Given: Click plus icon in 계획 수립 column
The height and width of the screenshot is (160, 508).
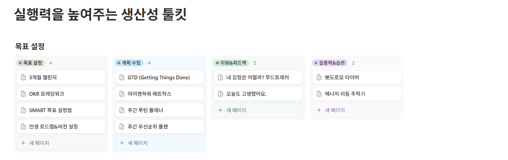Looking at the screenshot, I should click(122, 143).
